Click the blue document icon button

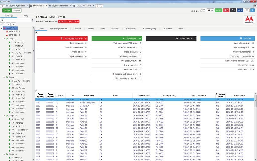coord(252,10)
